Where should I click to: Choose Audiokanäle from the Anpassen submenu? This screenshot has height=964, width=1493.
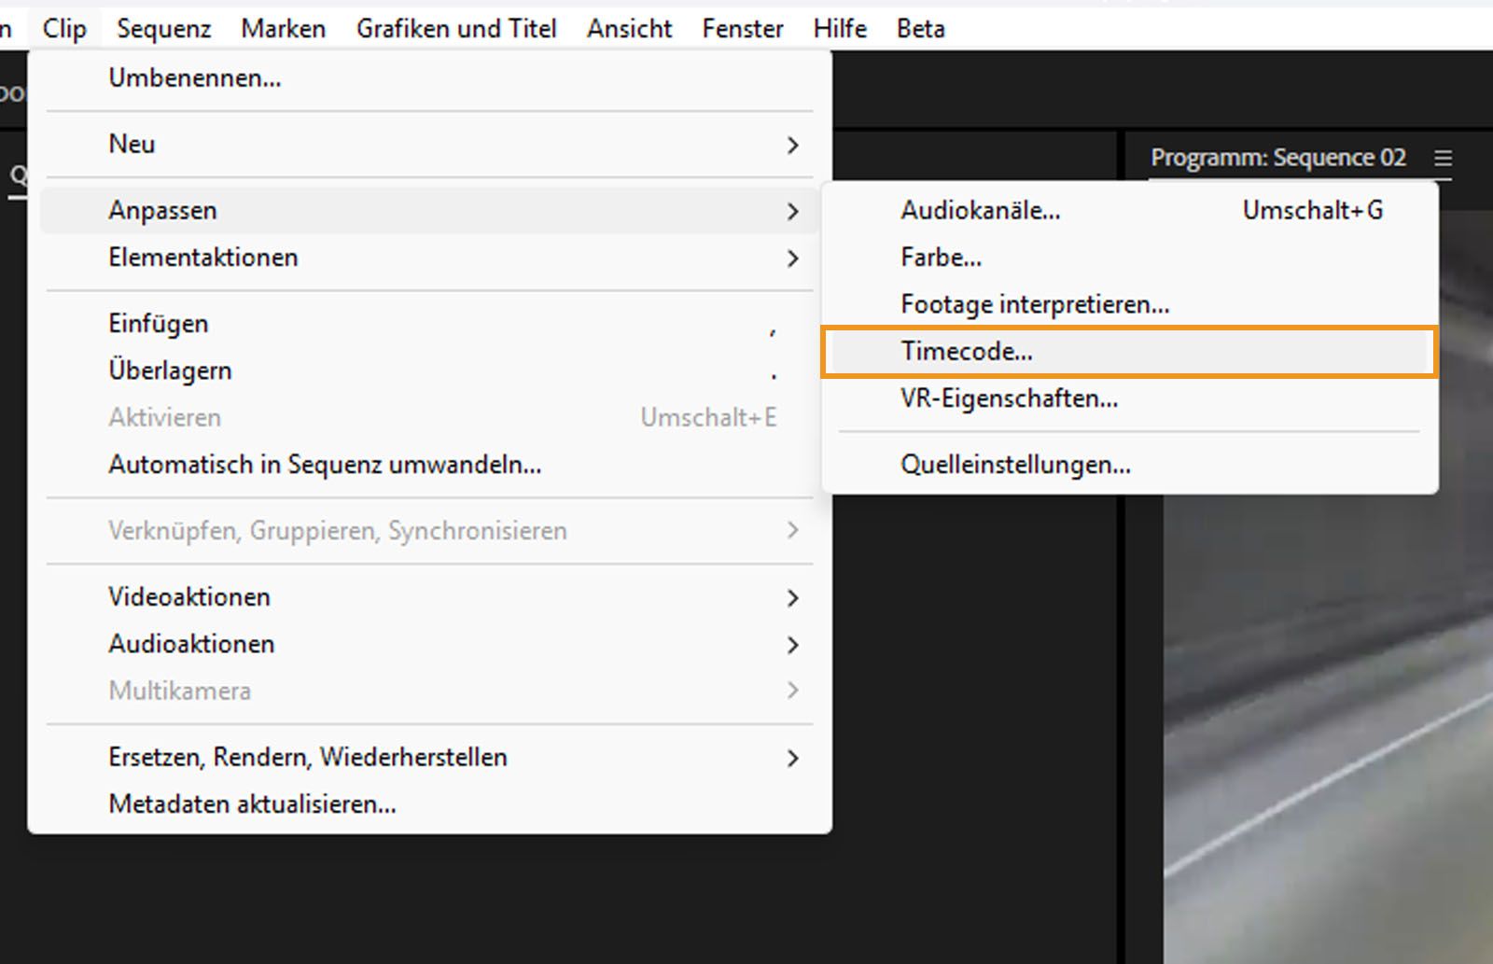click(979, 210)
